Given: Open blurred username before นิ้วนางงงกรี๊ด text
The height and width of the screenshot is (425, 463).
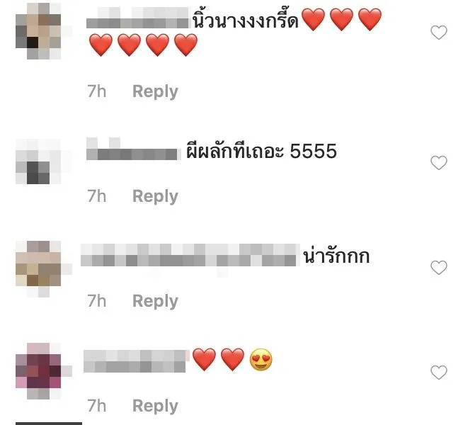Looking at the screenshot, I should click(x=137, y=18).
